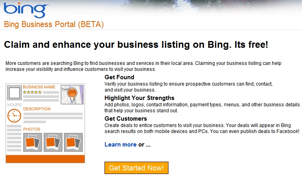Click the DESCRIPTION label in illustration

[37, 109]
